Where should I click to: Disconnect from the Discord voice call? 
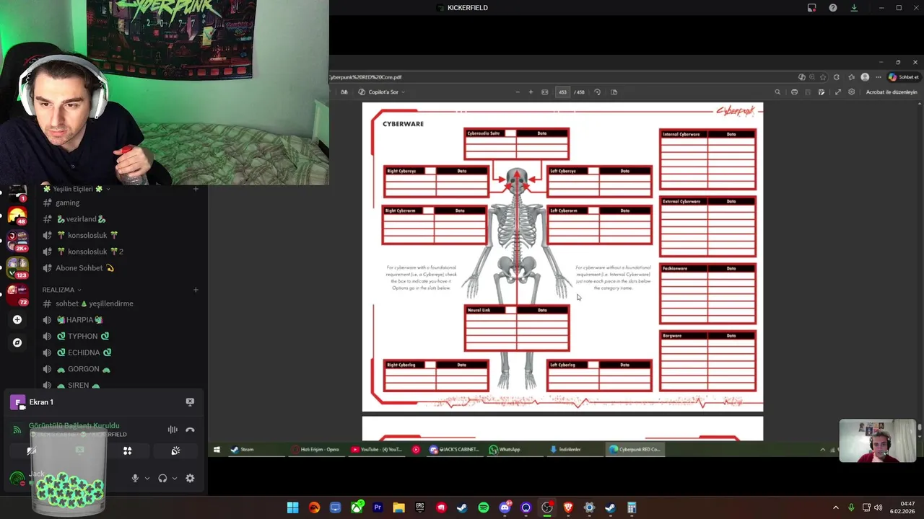(190, 430)
